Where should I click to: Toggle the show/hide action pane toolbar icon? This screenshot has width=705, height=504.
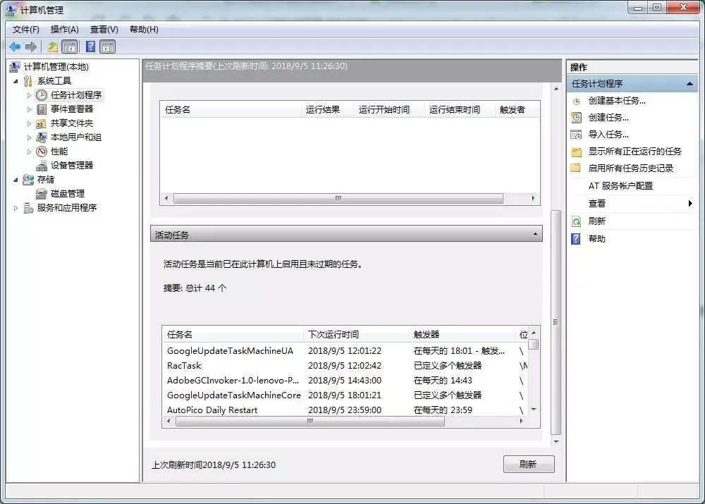coord(107,47)
